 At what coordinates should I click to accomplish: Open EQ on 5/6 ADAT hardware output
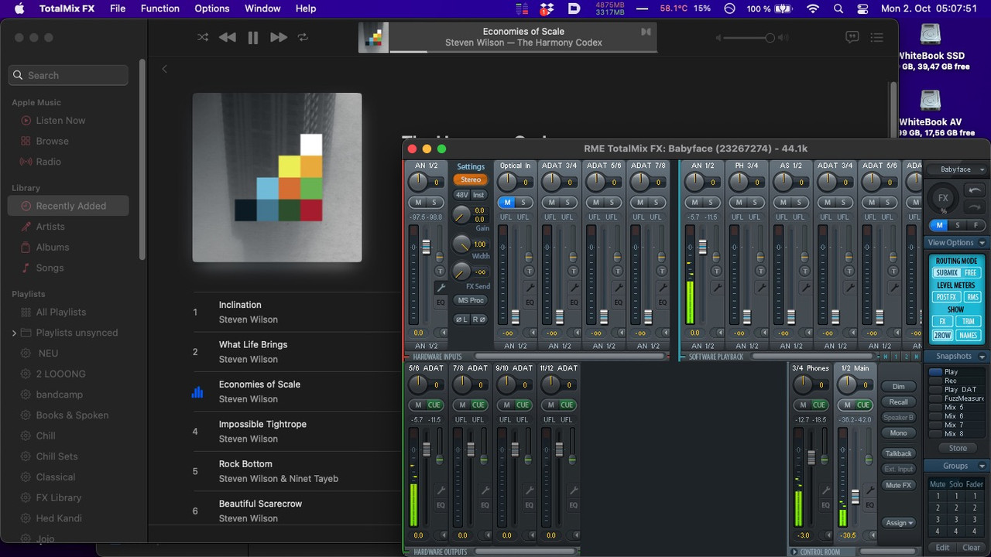tap(441, 504)
